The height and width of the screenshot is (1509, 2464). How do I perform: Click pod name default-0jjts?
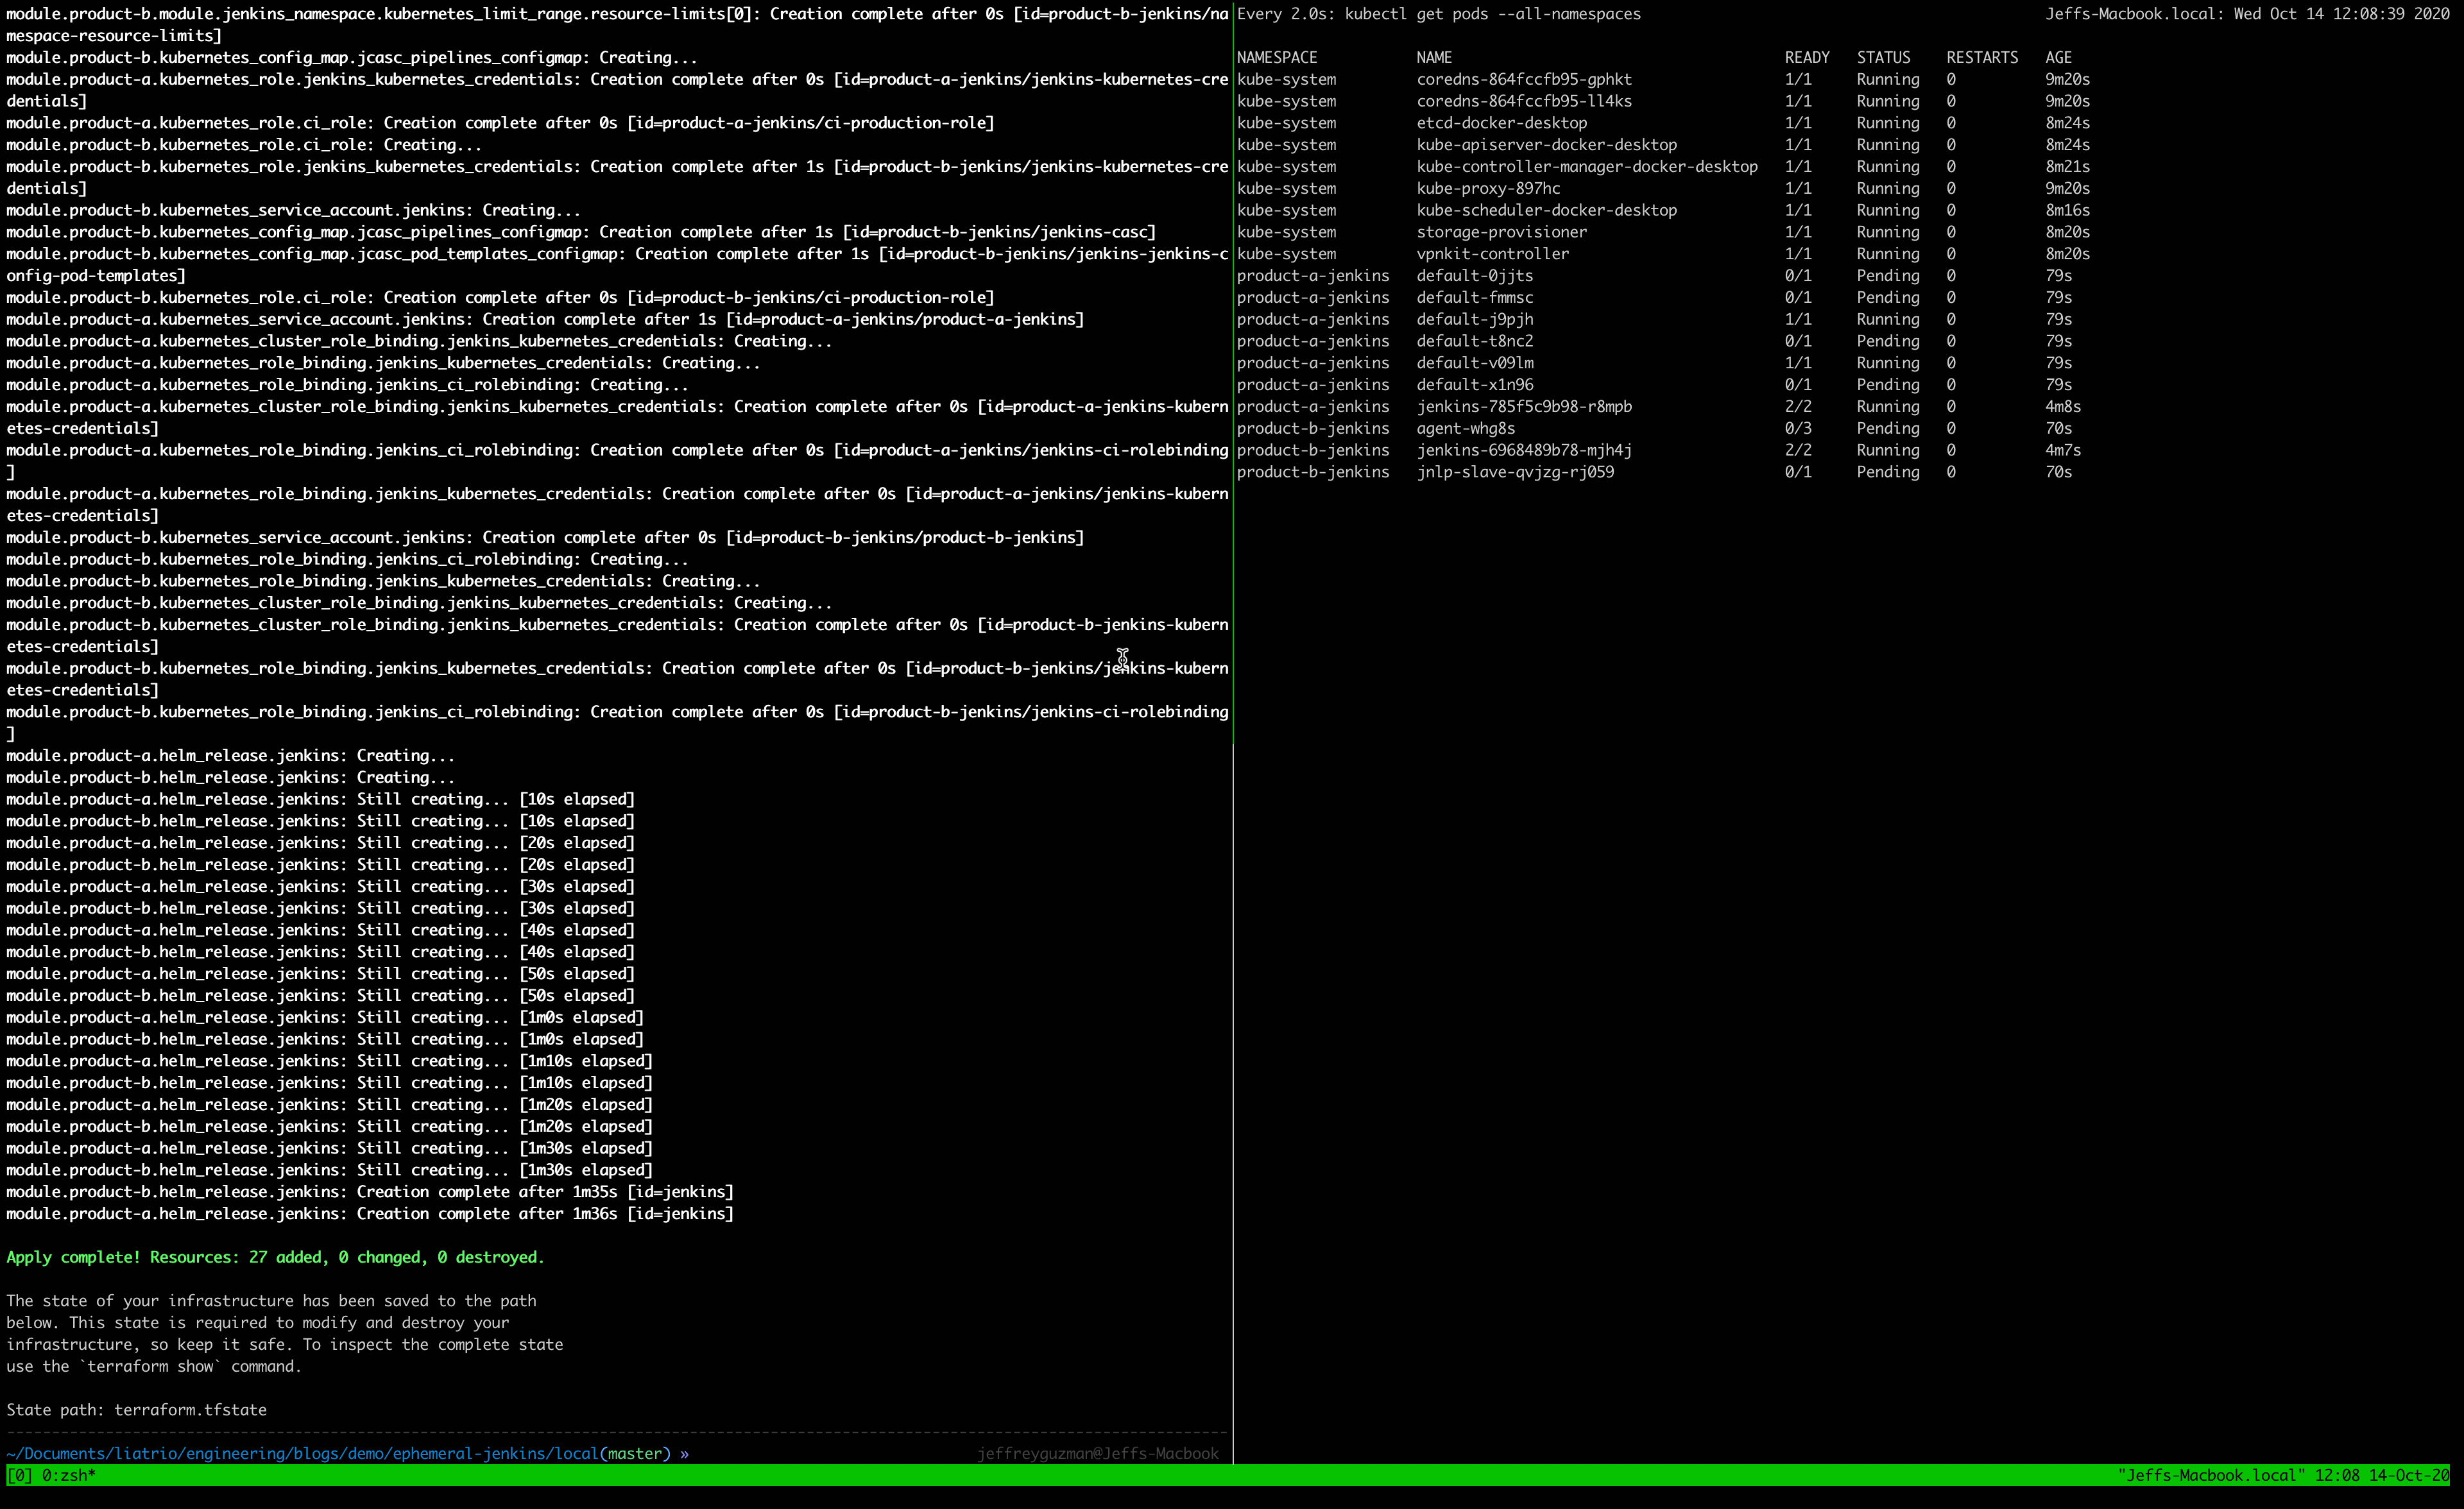coord(1474,276)
